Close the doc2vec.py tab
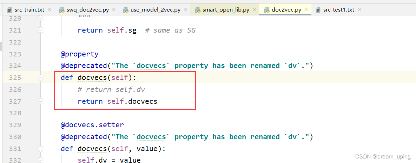416x163 pixels. 306,10
